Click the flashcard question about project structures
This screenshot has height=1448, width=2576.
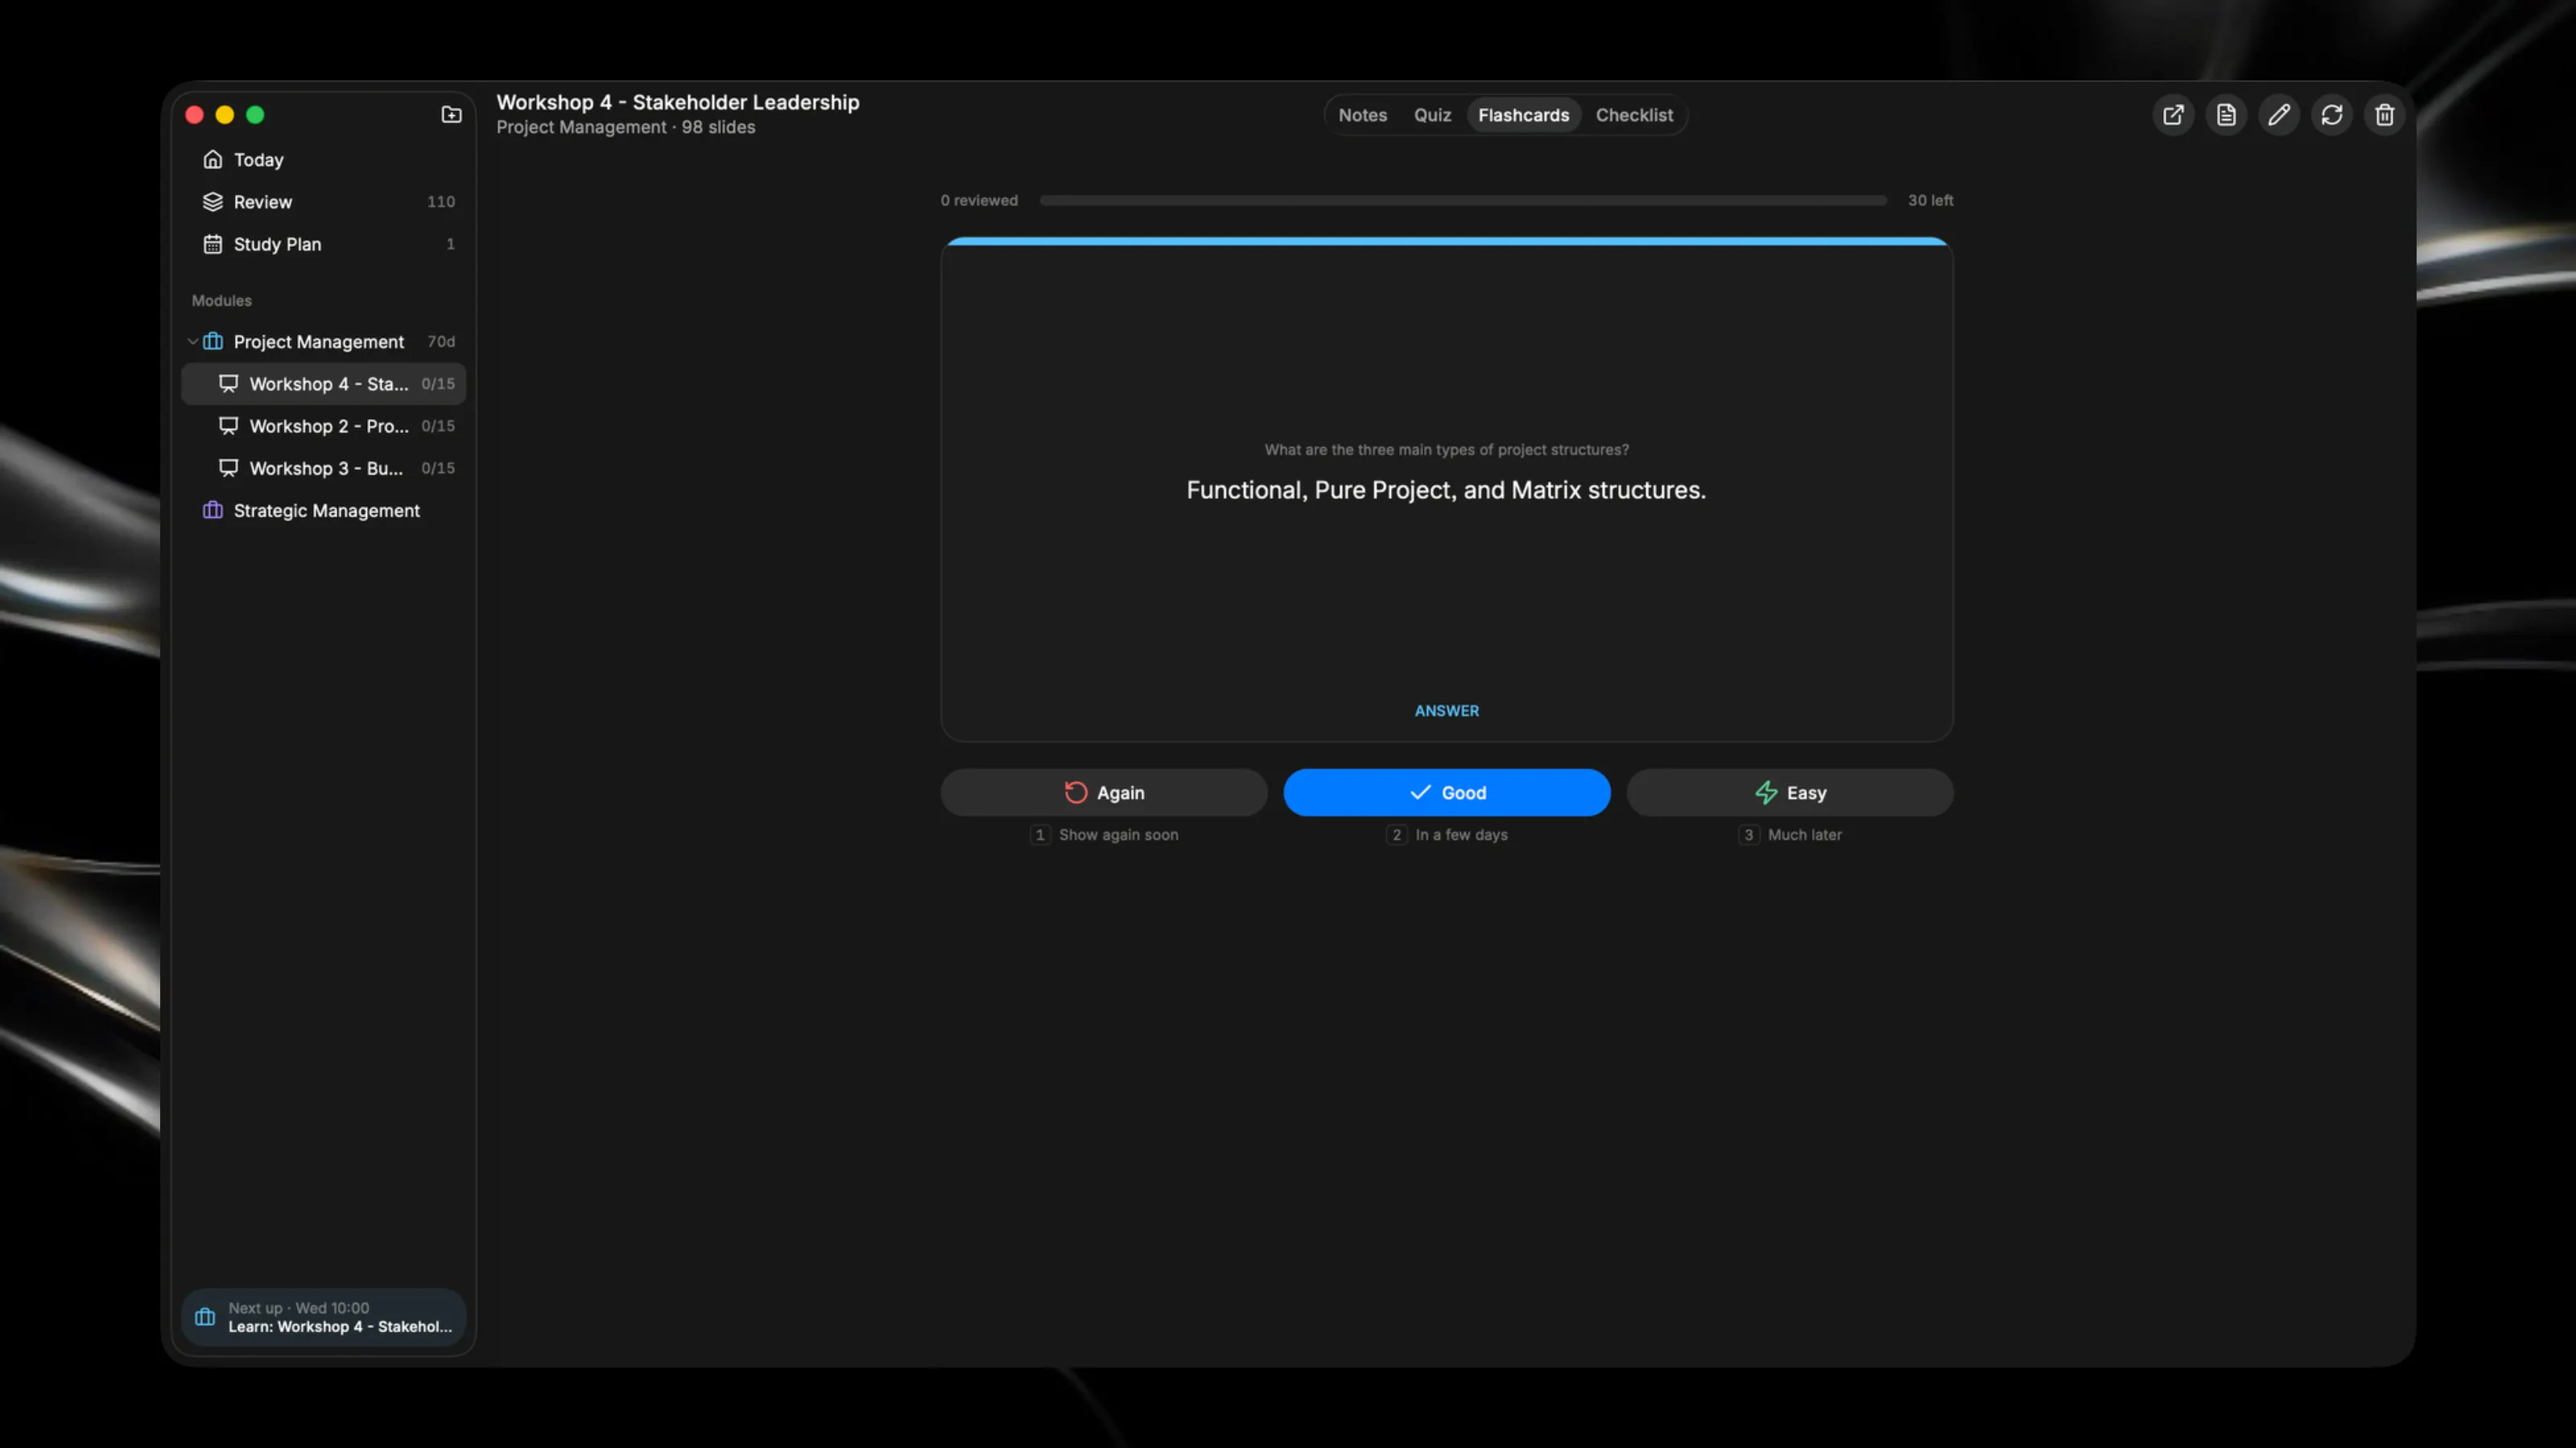point(1446,450)
